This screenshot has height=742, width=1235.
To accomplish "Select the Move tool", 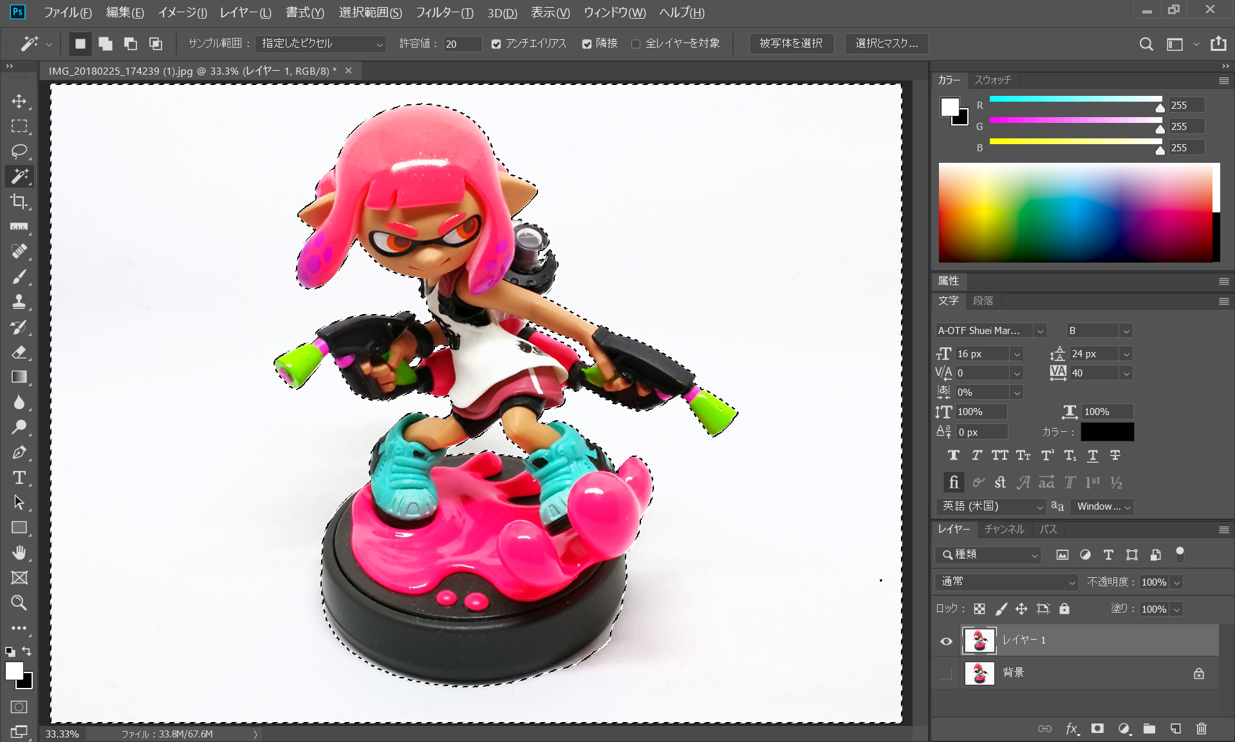I will point(19,102).
